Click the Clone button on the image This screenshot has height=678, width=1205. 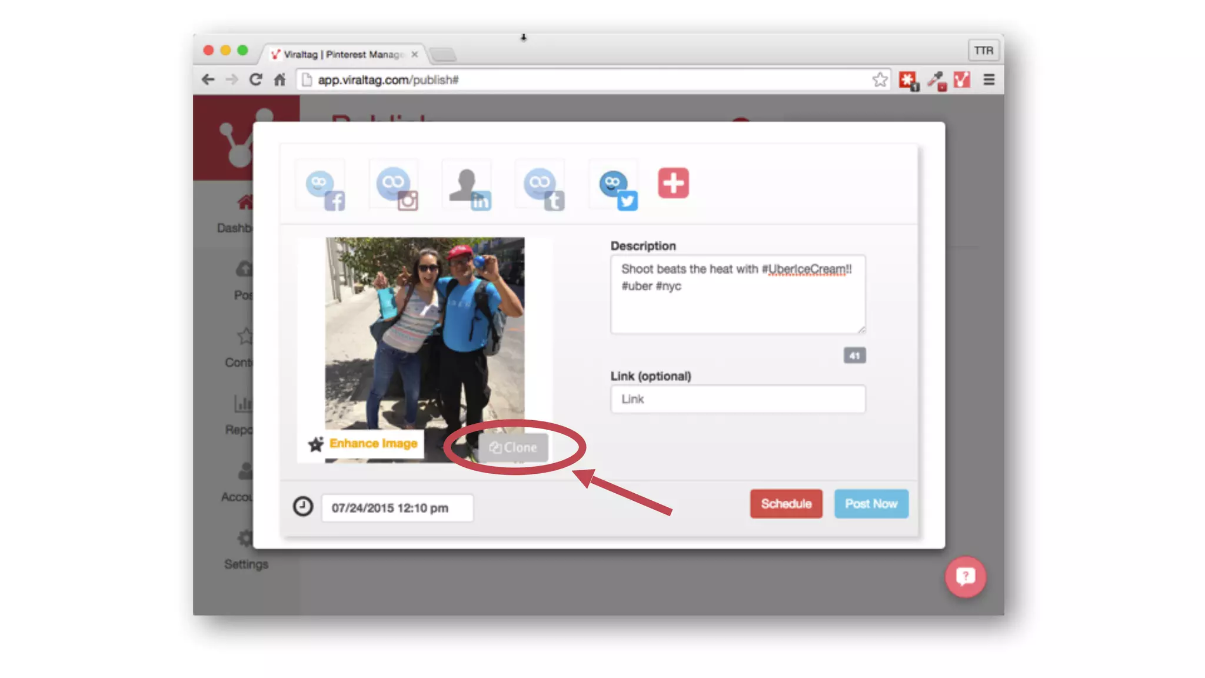[513, 448]
